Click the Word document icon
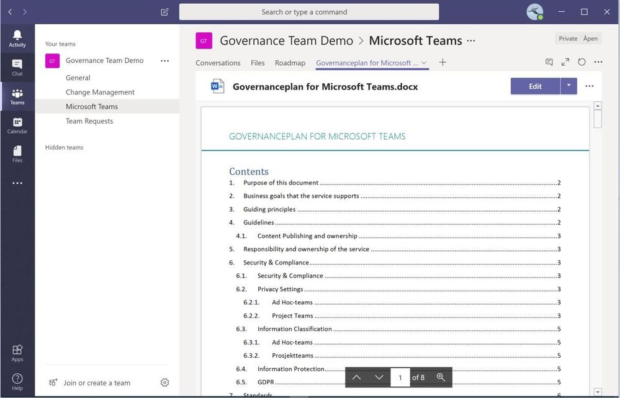 (217, 86)
